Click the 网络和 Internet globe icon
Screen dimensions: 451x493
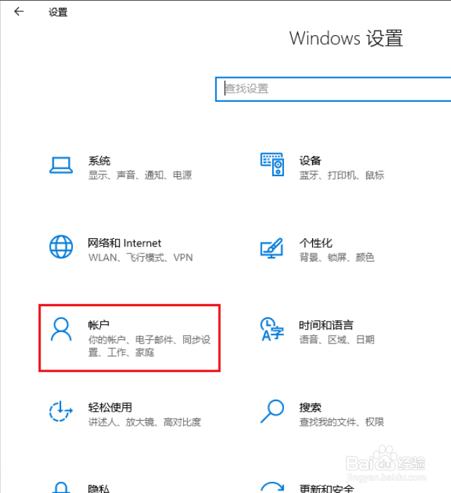pos(61,246)
